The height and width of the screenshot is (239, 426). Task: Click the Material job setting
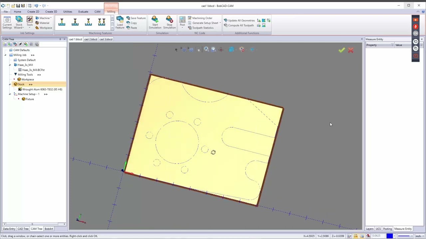click(42, 23)
